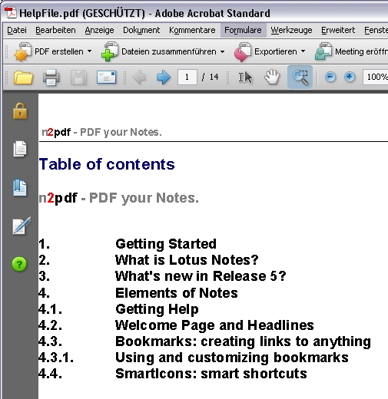
Task: Click the page number input field
Action: point(187,77)
